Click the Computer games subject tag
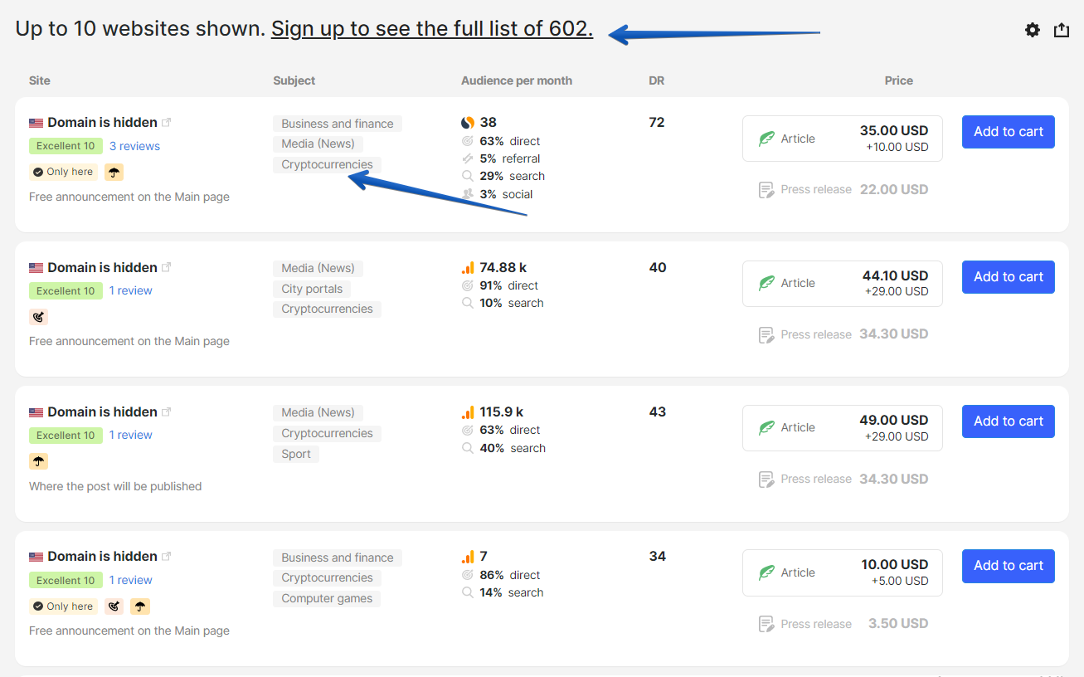 click(x=327, y=598)
